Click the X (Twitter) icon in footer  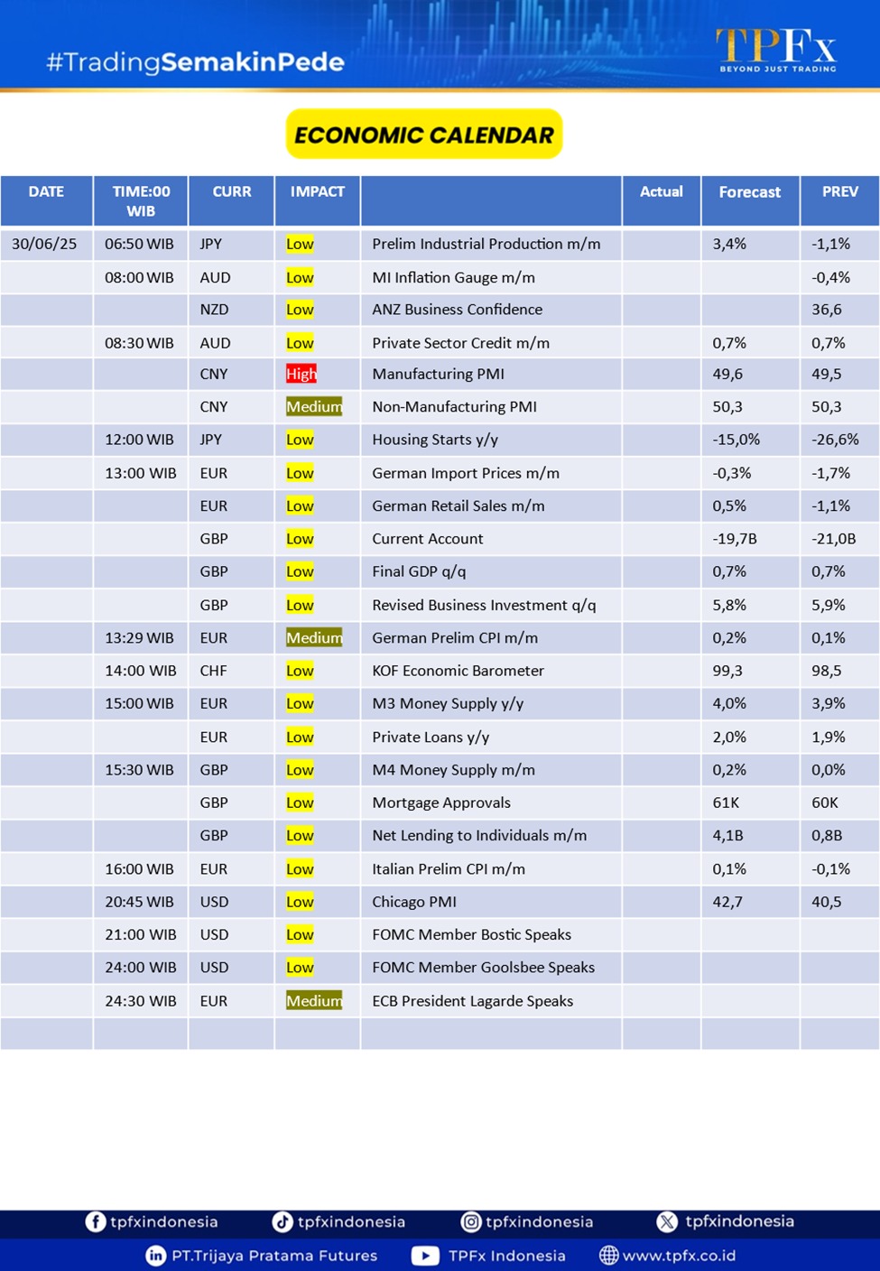pyautogui.click(x=667, y=1221)
